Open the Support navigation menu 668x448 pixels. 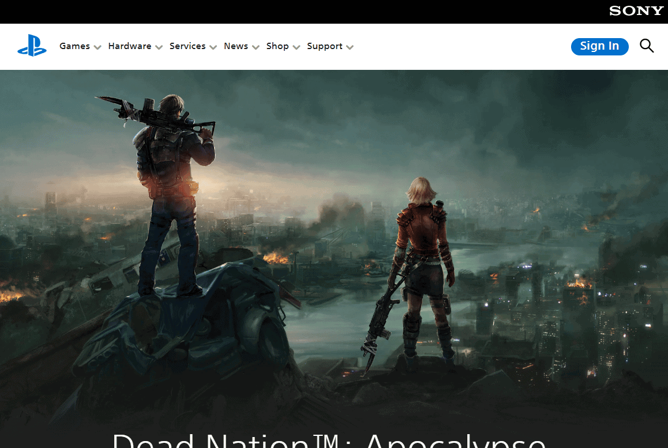[x=324, y=46]
